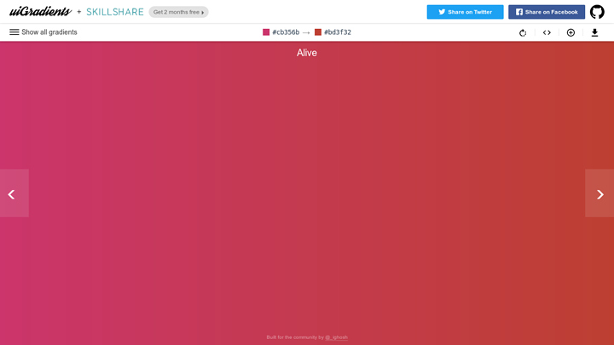Click the add gradient plus icon
614x345 pixels.
571,32
